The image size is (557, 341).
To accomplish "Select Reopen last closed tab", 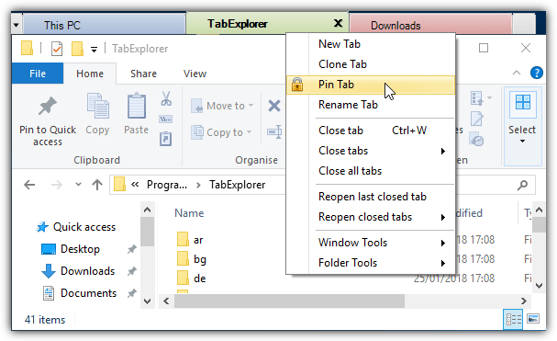I will coord(370,197).
